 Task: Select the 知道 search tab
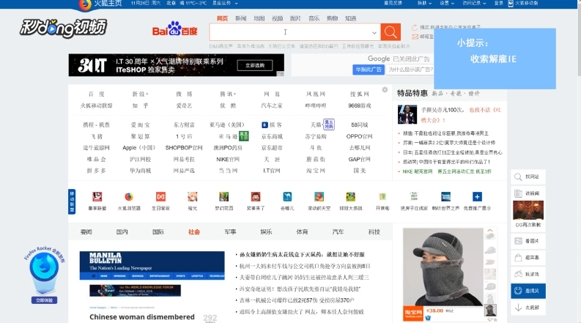point(350,18)
